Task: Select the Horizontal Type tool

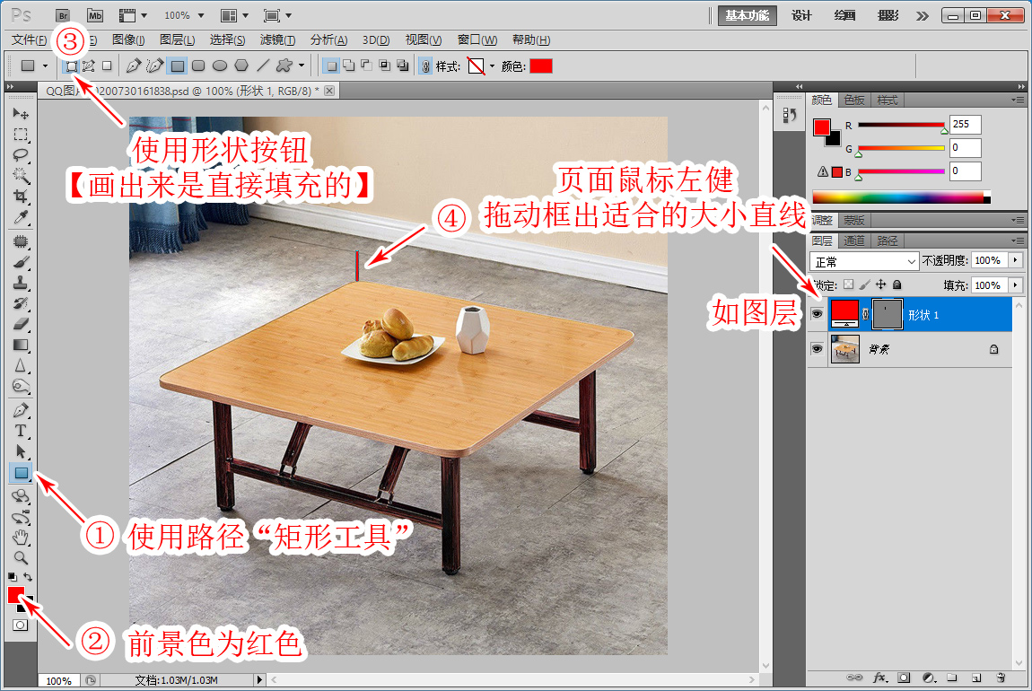Action: 21,431
